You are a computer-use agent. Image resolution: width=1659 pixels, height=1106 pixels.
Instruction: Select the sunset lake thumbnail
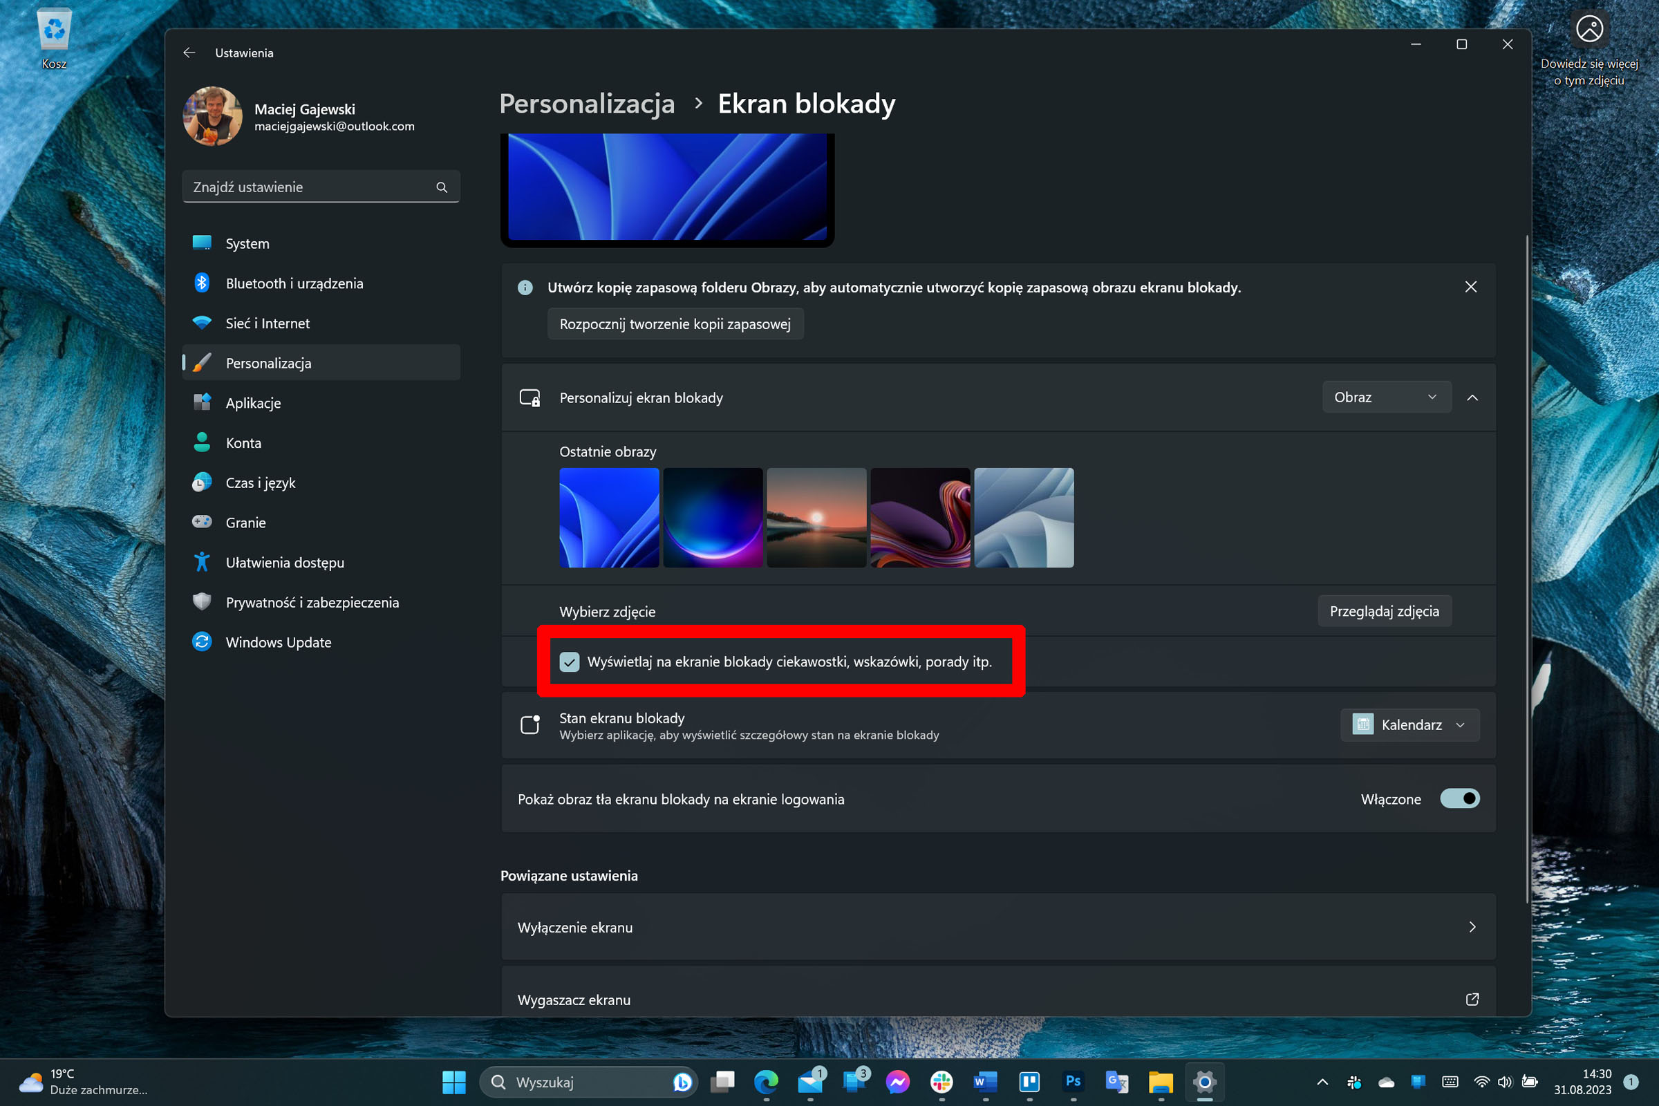pos(816,518)
